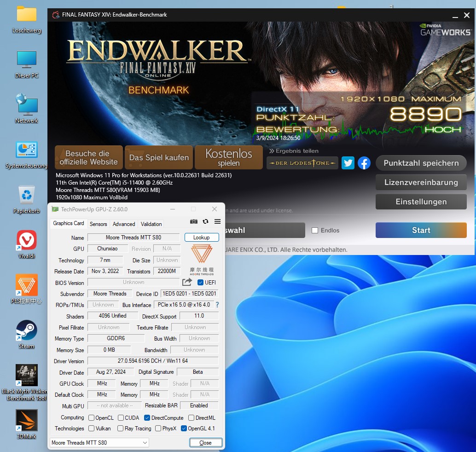Image resolution: width=476 pixels, height=452 pixels.
Task: Open Der Lodestone link
Action: point(302,163)
